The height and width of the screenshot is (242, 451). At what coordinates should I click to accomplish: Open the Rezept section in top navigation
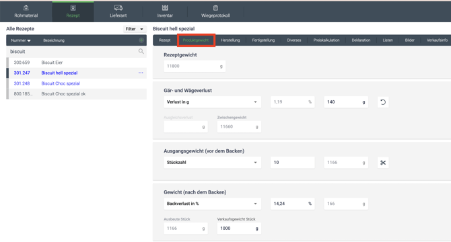click(73, 11)
